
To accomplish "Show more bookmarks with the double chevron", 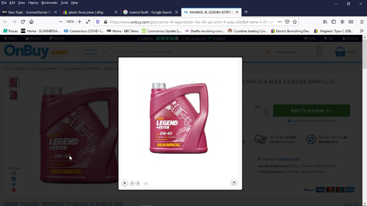I will coord(361,31).
